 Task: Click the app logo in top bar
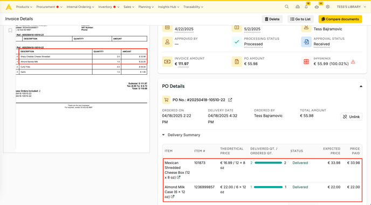(9, 7)
